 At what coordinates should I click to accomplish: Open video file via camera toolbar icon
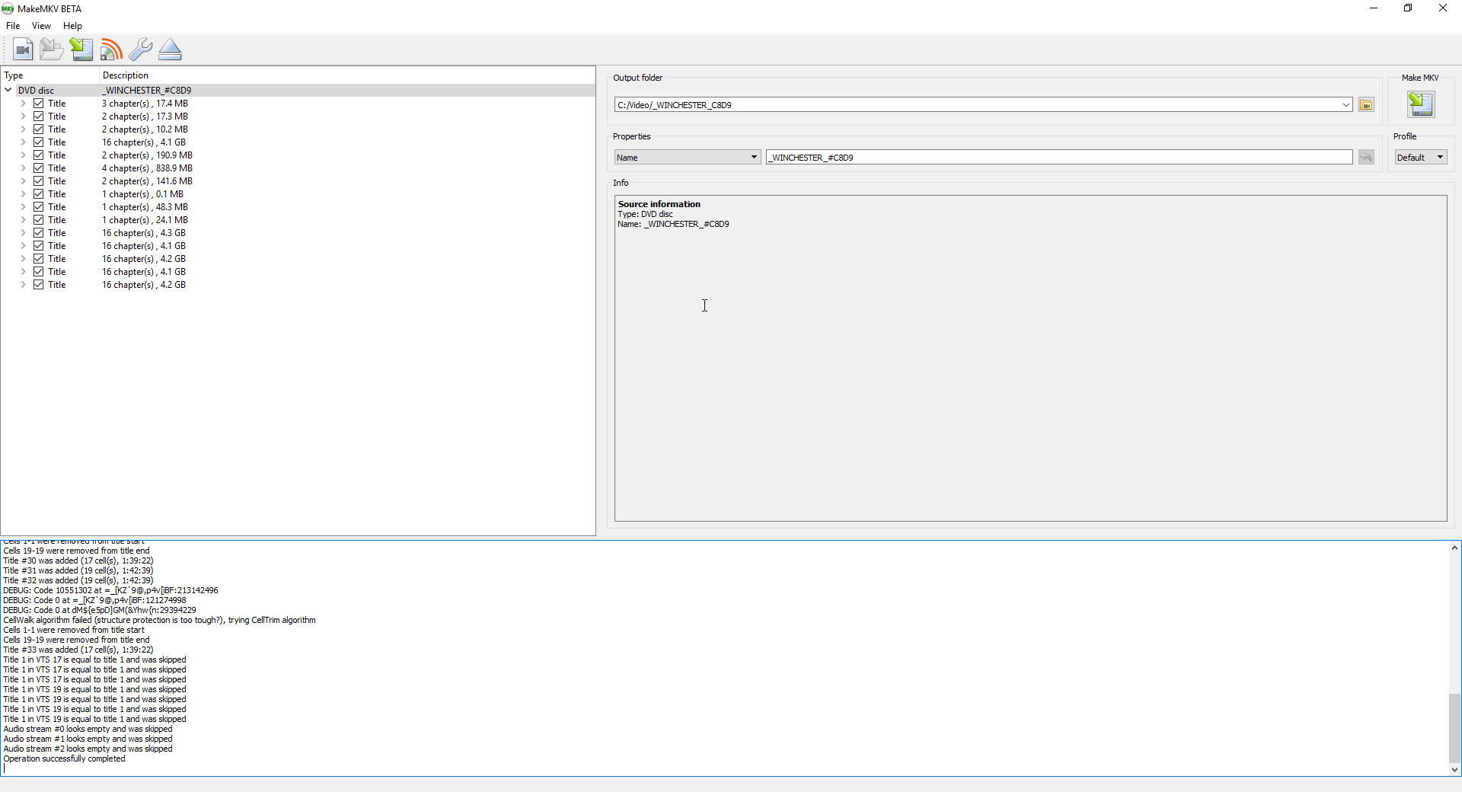(x=23, y=49)
